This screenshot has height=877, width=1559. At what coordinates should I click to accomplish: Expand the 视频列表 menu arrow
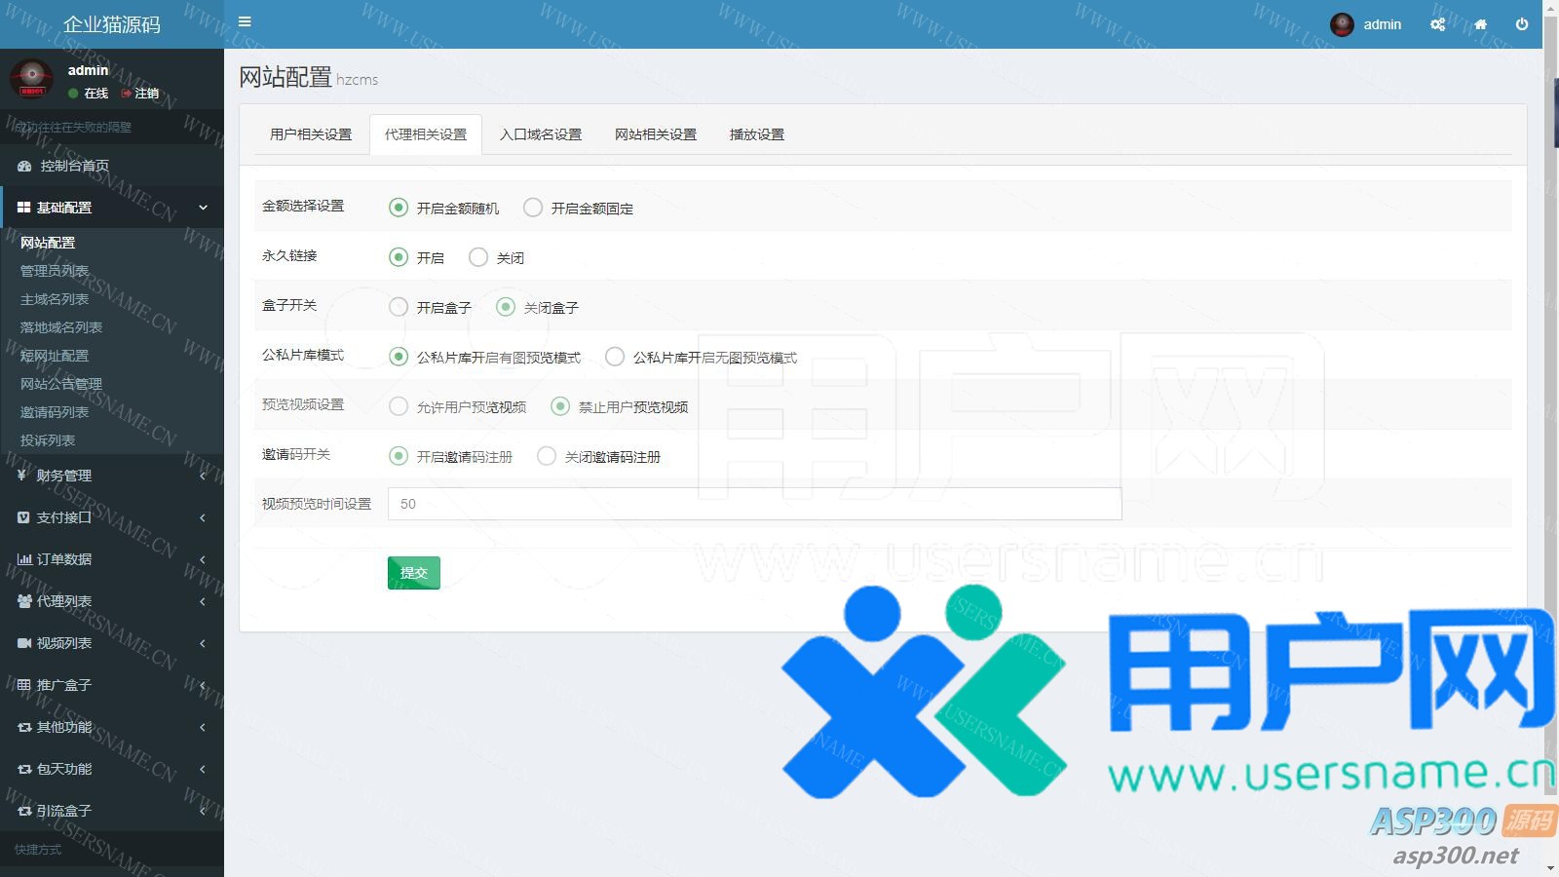coord(203,643)
